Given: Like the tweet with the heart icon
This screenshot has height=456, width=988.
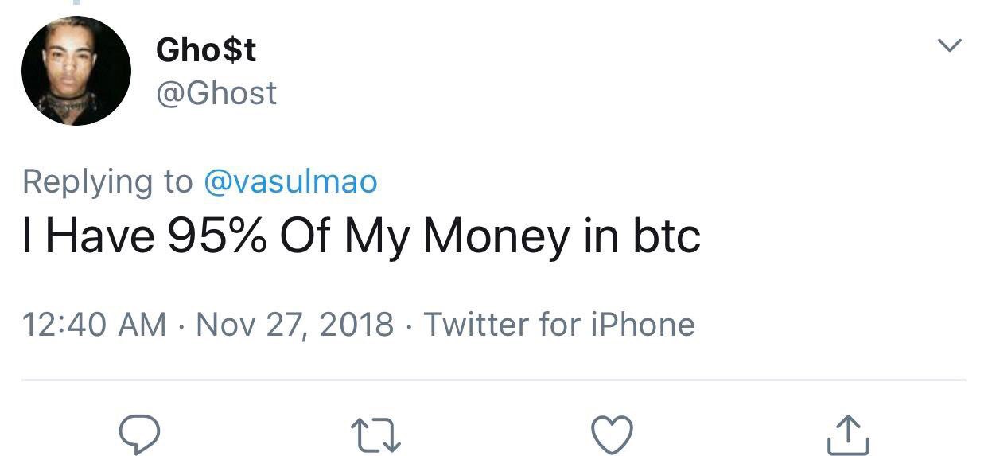Looking at the screenshot, I should click(x=613, y=435).
